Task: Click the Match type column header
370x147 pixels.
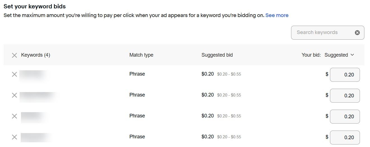Action: [x=141, y=55]
